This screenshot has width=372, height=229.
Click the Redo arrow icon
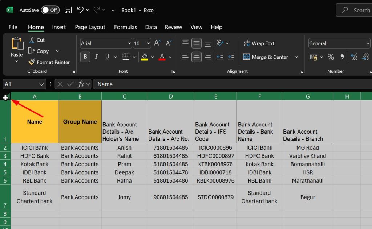pyautogui.click(x=97, y=10)
